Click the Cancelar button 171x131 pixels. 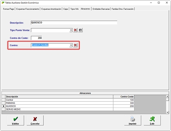pos(35,120)
